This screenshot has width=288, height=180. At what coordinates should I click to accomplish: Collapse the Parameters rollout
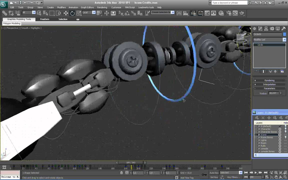coord(269,88)
